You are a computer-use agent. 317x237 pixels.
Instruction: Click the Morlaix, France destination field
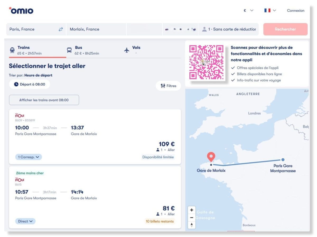click(x=96, y=29)
